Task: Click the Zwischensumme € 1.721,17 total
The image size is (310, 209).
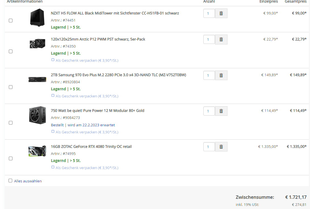Action: (296, 197)
